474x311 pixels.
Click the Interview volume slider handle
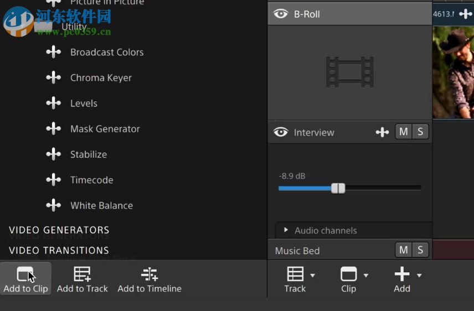tap(338, 188)
